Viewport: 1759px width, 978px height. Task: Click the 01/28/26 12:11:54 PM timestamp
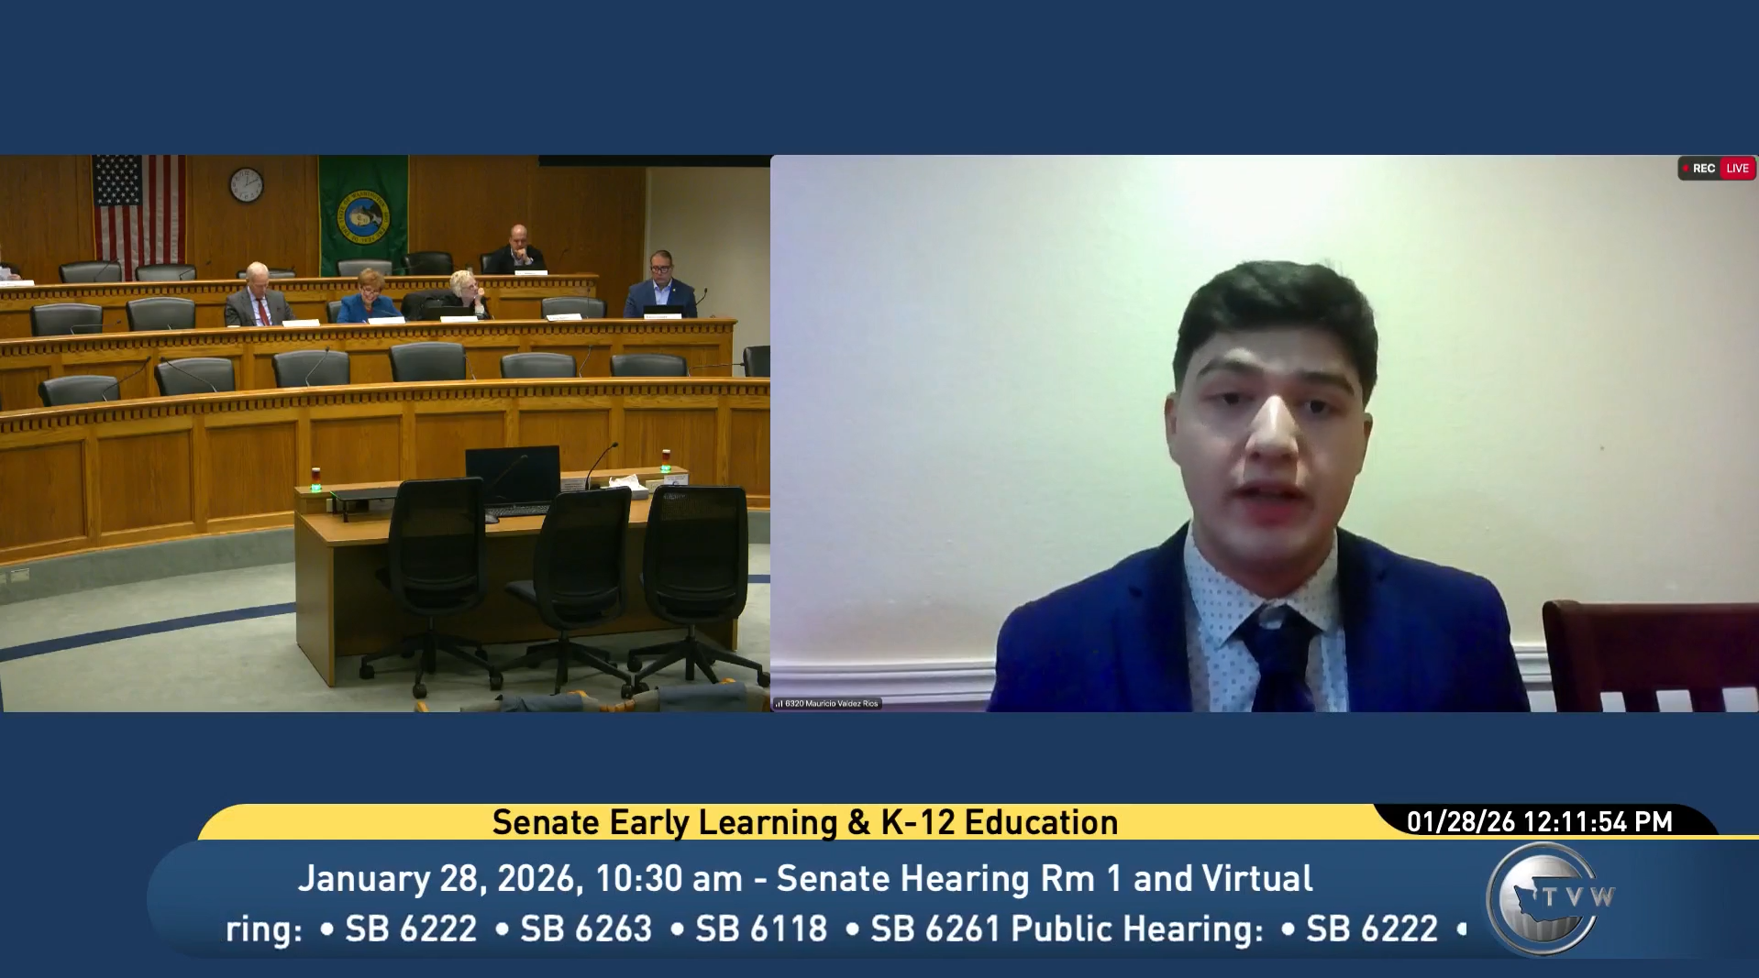pos(1540,821)
